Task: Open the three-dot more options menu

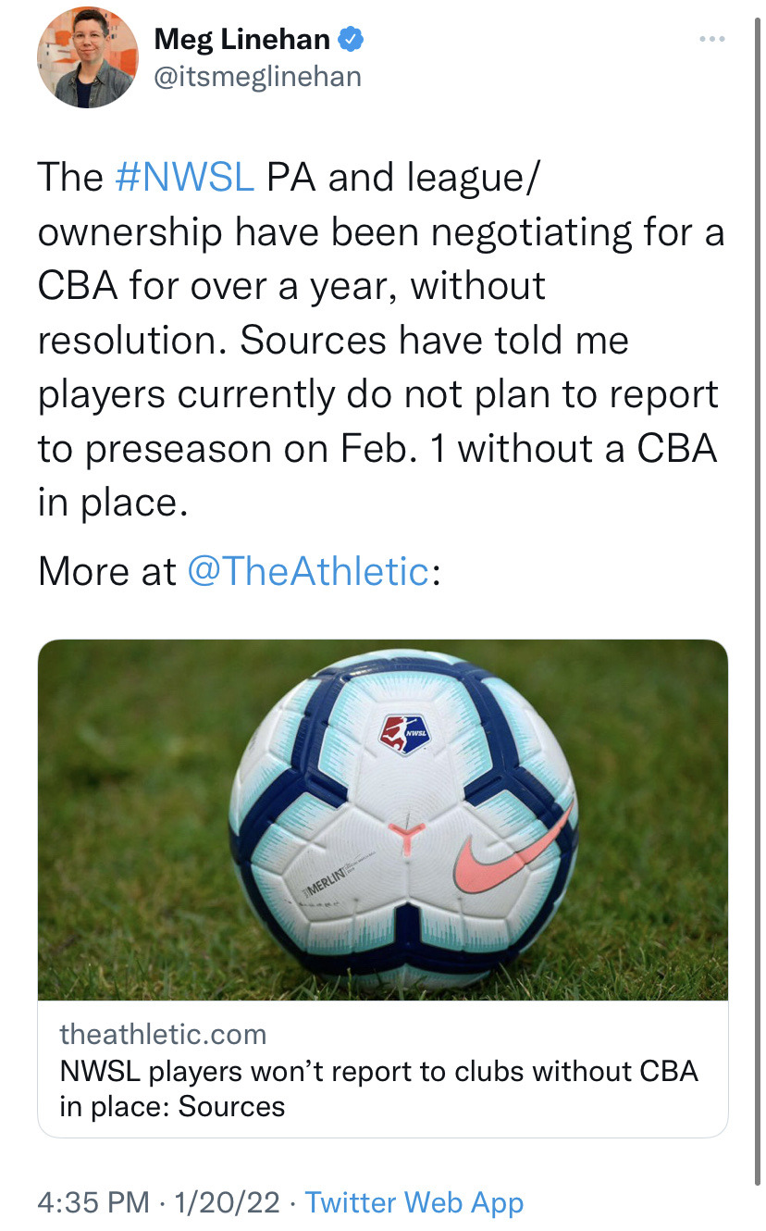Action: click(x=710, y=40)
